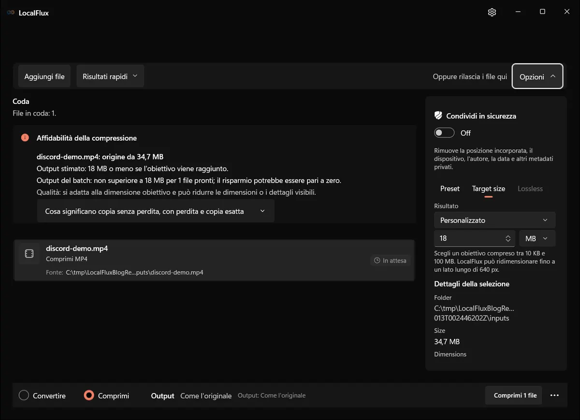Image resolution: width=580 pixels, height=420 pixels.
Task: Click Output Come l'originale setting
Action: 191,395
